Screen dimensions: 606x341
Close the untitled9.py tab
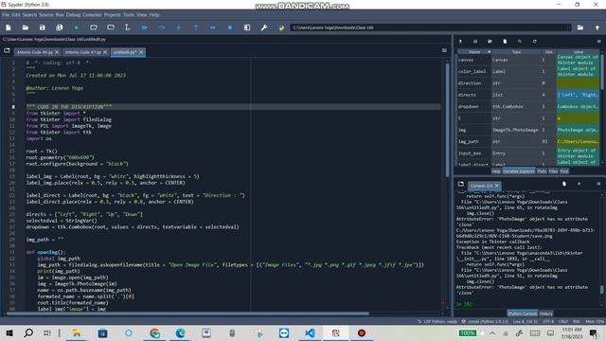point(141,52)
